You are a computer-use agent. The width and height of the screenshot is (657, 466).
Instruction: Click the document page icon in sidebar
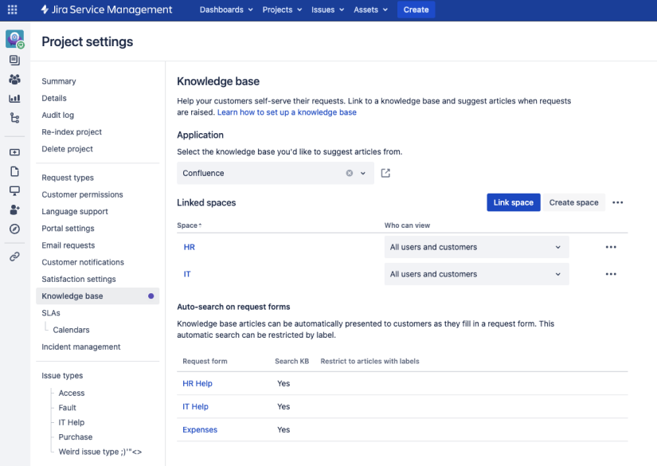click(x=14, y=171)
